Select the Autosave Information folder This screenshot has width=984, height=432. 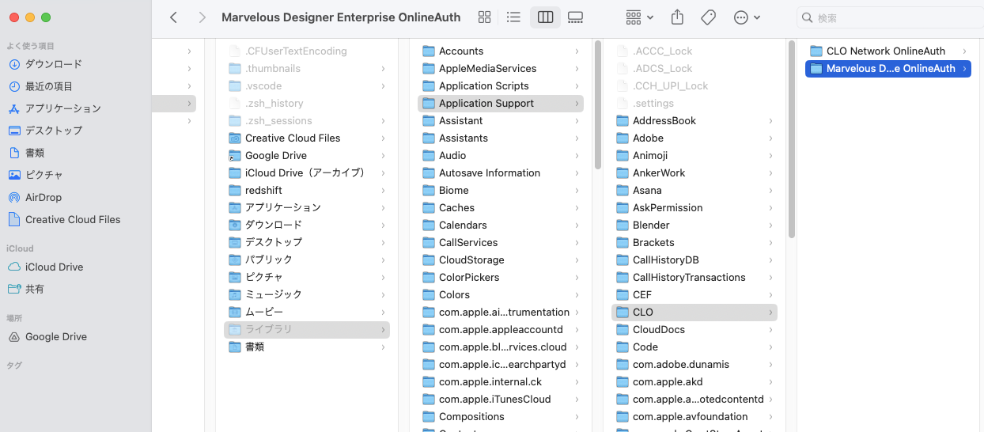click(x=501, y=172)
